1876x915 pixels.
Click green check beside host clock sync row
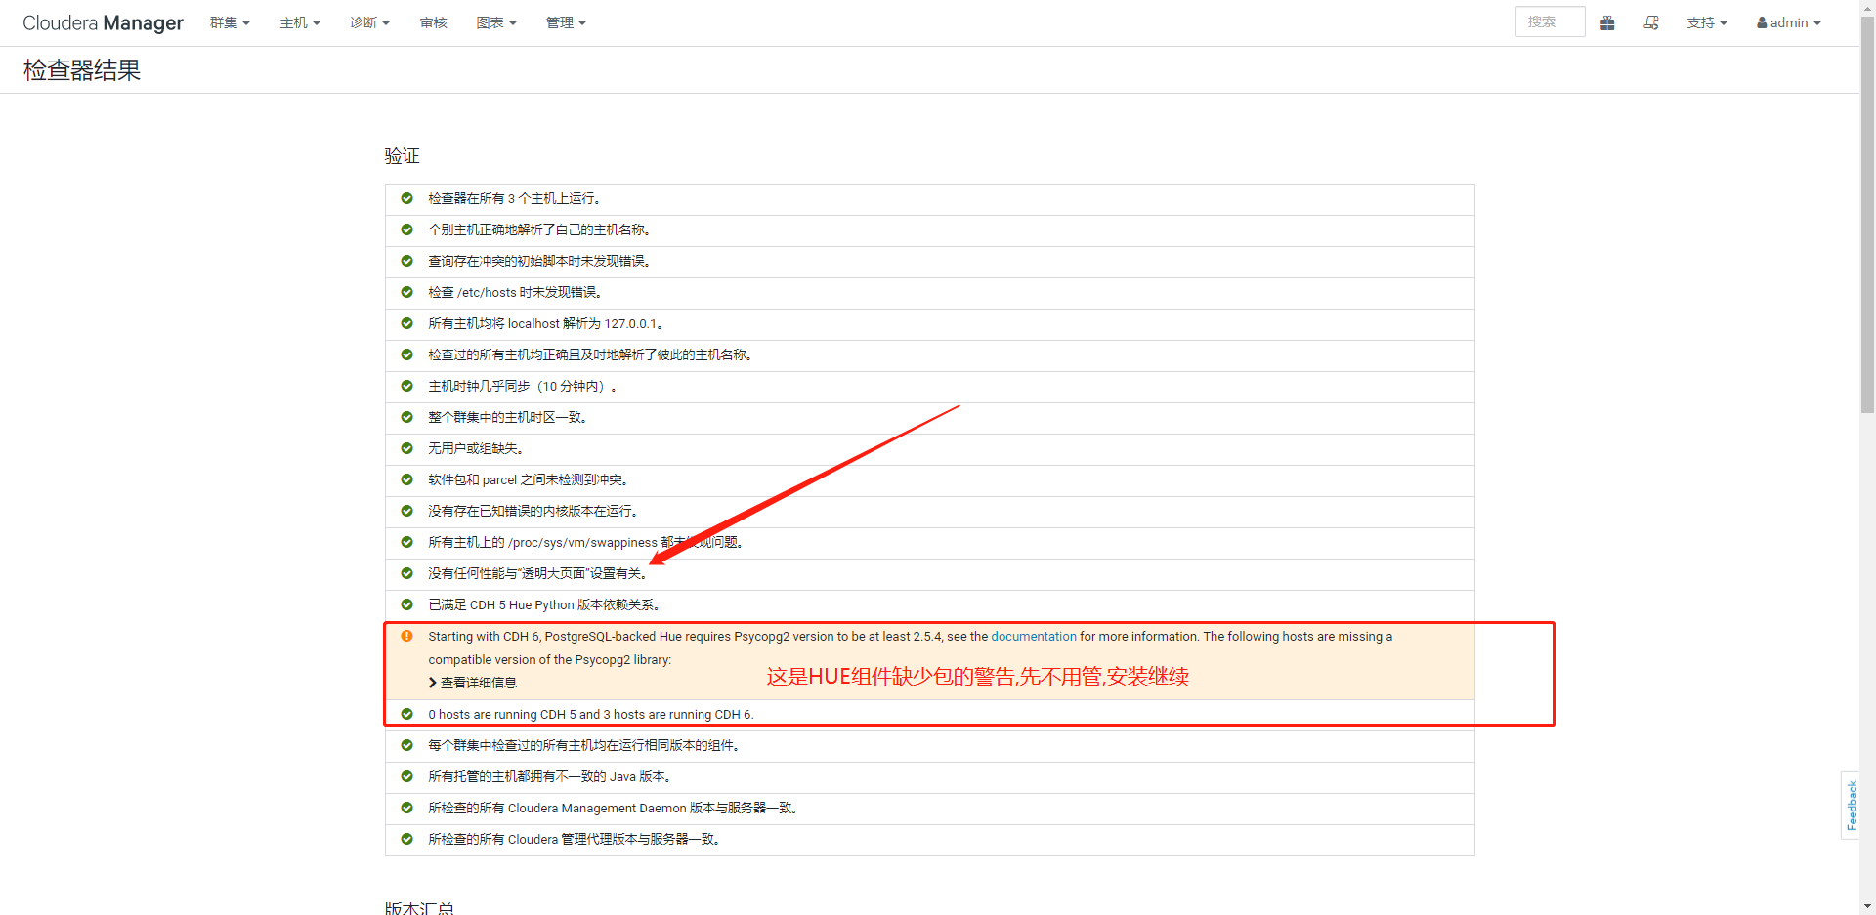(406, 386)
